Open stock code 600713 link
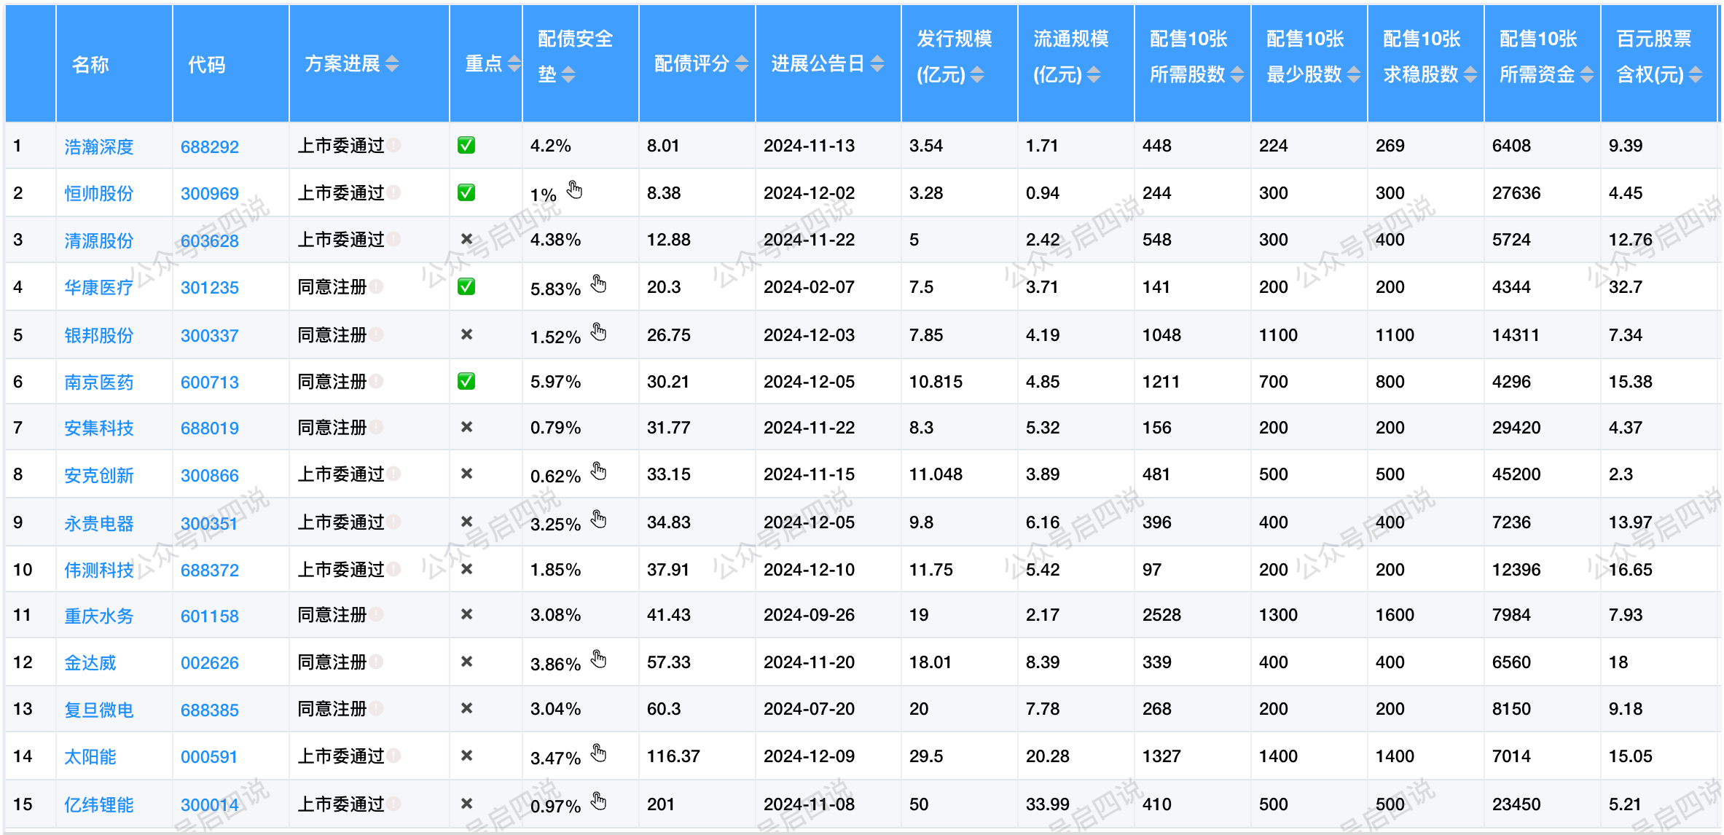1724x835 pixels. pos(209,382)
